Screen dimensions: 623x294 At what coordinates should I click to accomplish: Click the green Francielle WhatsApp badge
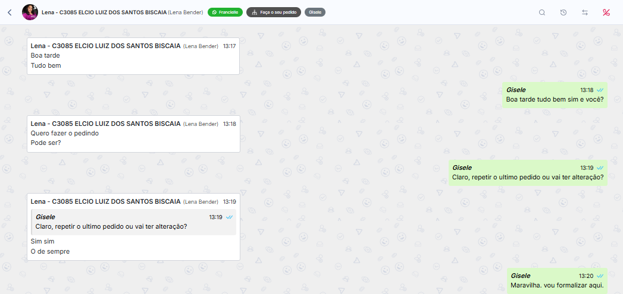click(x=225, y=12)
